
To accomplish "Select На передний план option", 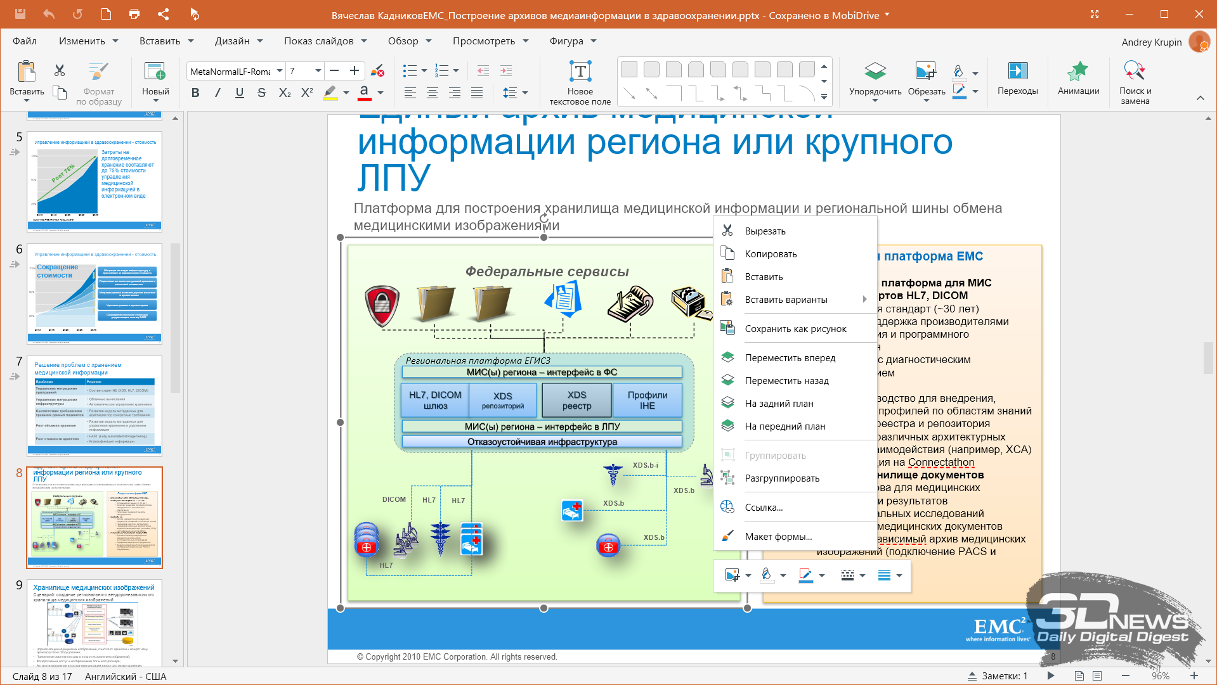I will (x=795, y=426).
